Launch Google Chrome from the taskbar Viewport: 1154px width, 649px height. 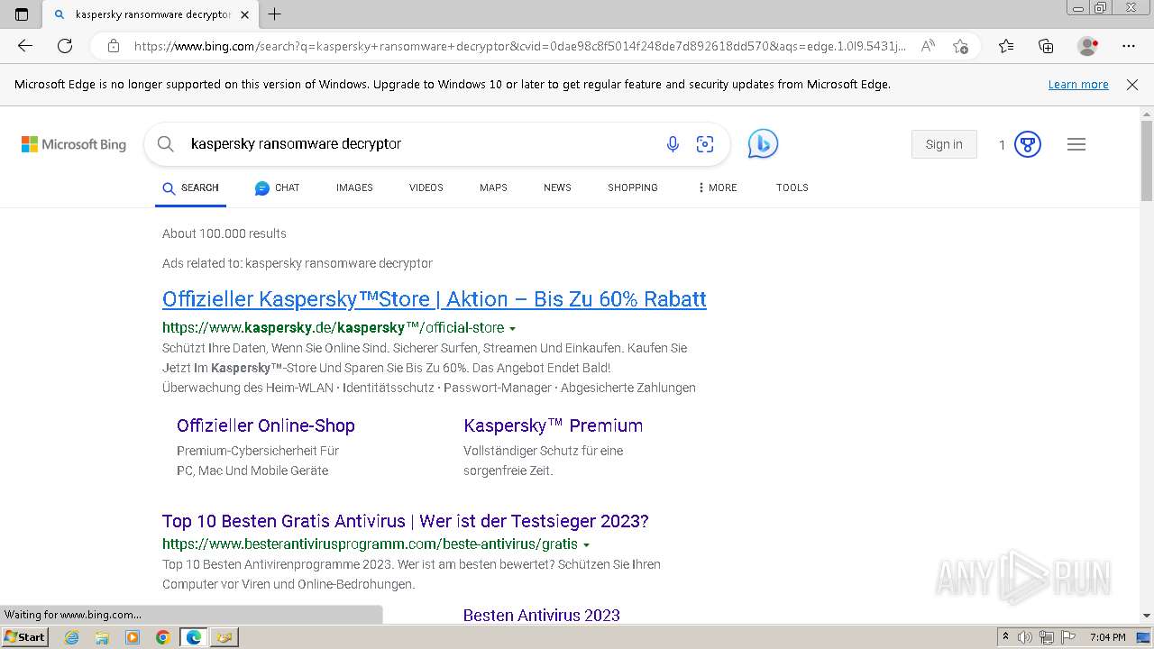(x=163, y=637)
